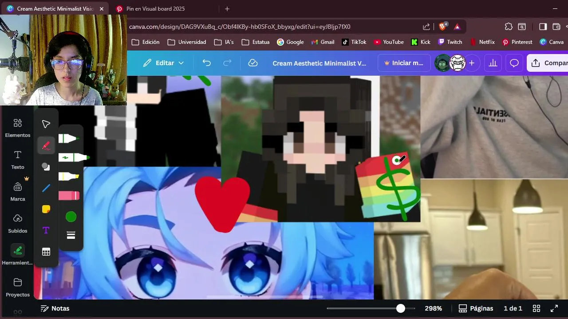Open the Marca brand panel
Viewport: 568px width, 319px height.
click(18, 192)
